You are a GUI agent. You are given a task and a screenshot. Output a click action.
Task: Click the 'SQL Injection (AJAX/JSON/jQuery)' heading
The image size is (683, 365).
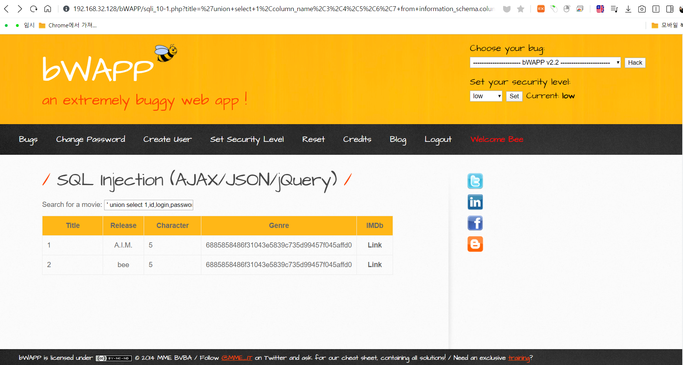tap(197, 181)
